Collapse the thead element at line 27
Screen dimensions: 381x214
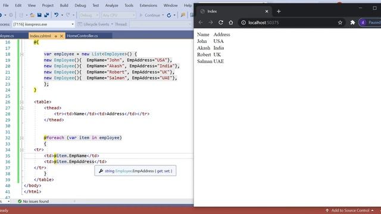click(x=21, y=108)
